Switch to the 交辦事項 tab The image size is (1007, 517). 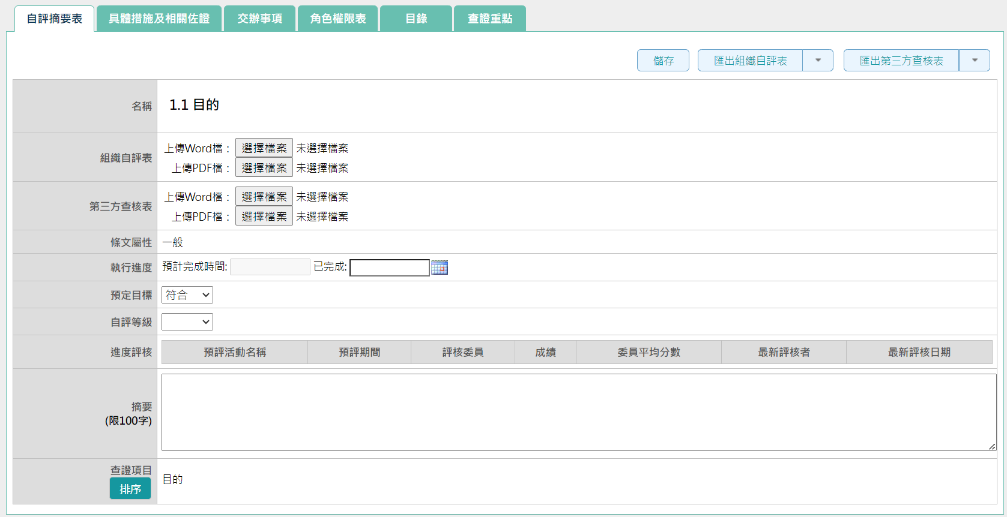coord(259,19)
